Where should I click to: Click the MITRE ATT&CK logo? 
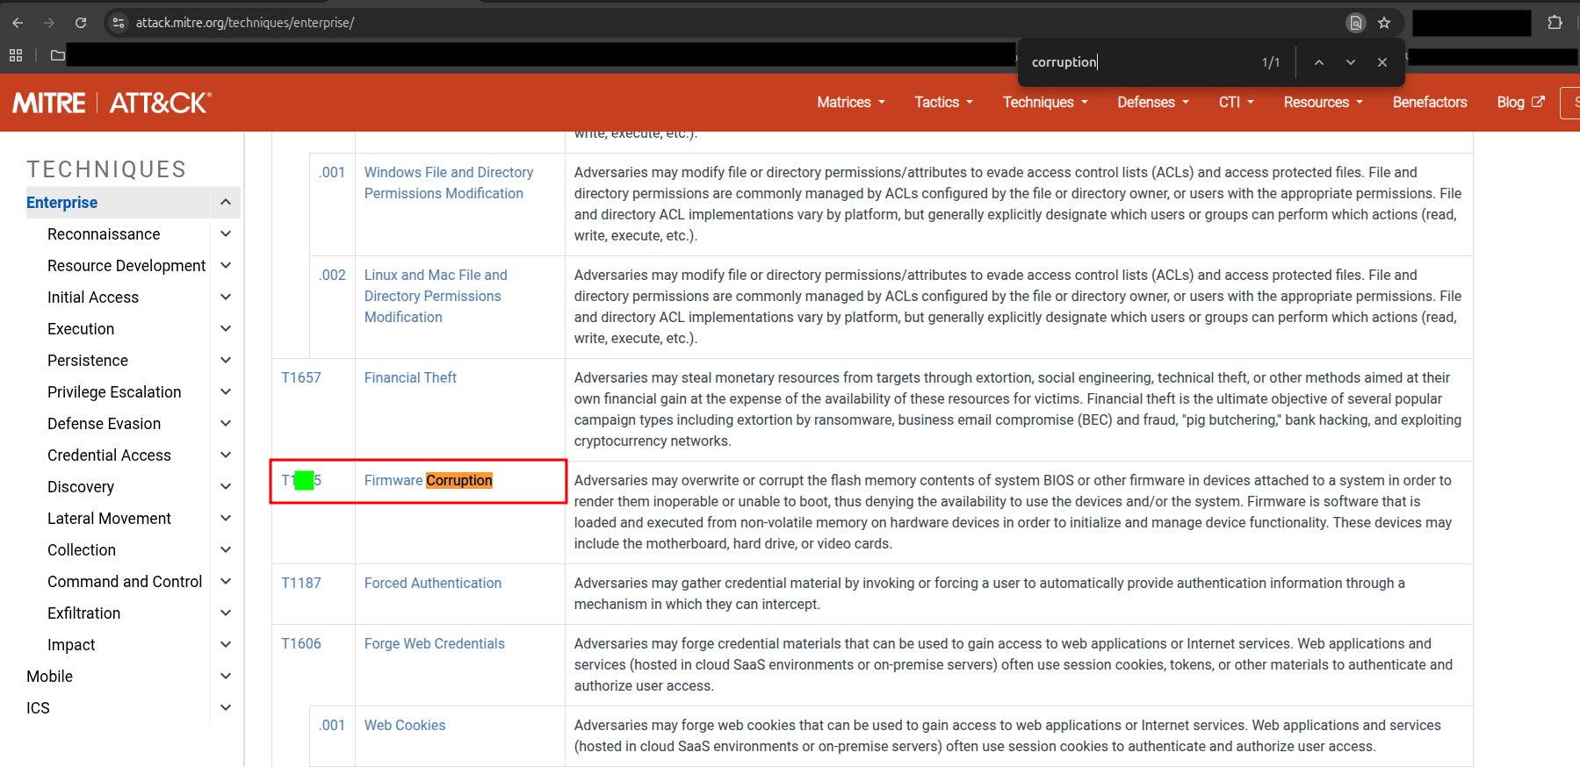click(112, 103)
